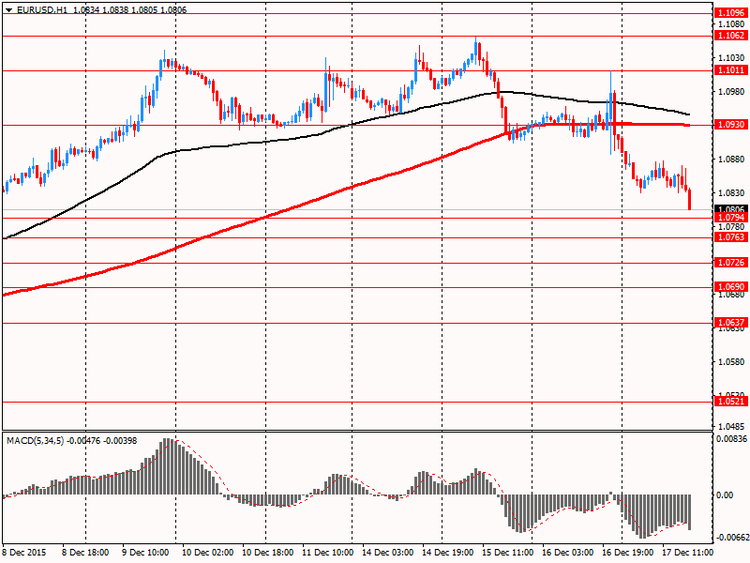Click the 1.0794 red price level label
Viewport: 750px width, 563px height.
click(x=731, y=218)
